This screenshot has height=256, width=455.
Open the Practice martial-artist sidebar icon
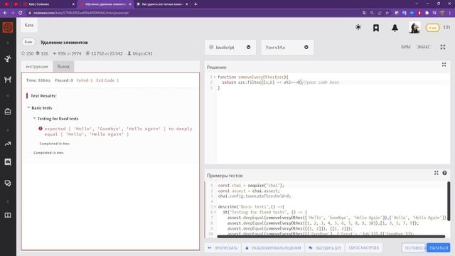(8, 58)
